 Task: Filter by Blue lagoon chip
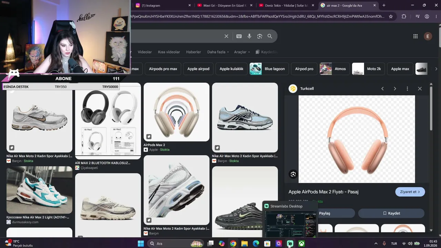[269, 69]
